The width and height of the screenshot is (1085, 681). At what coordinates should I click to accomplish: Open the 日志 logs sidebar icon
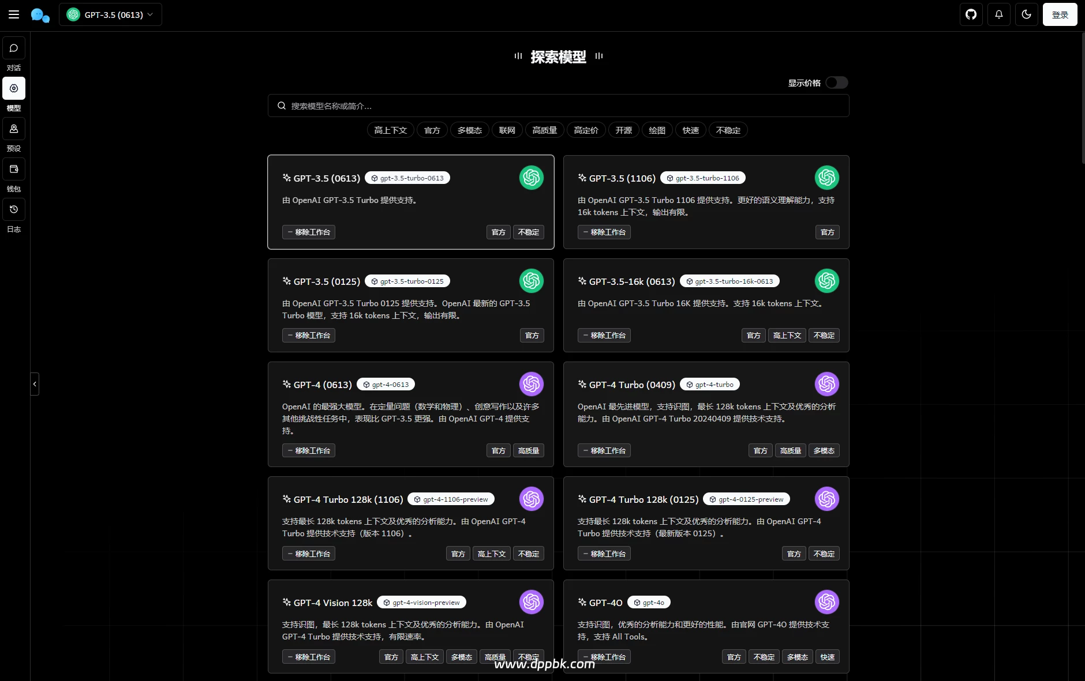coord(14,209)
